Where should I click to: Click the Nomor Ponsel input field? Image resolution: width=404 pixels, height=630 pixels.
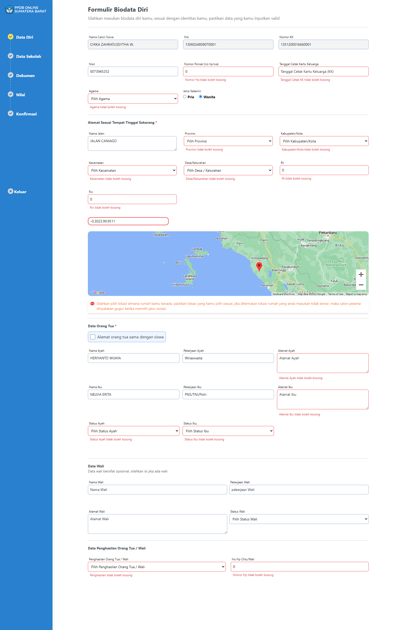(x=228, y=71)
